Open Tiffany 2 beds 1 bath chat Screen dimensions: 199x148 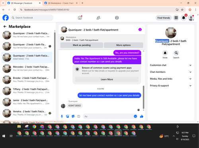coord(27,91)
